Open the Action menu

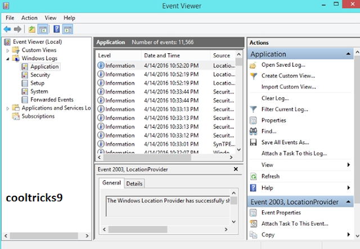29,18
